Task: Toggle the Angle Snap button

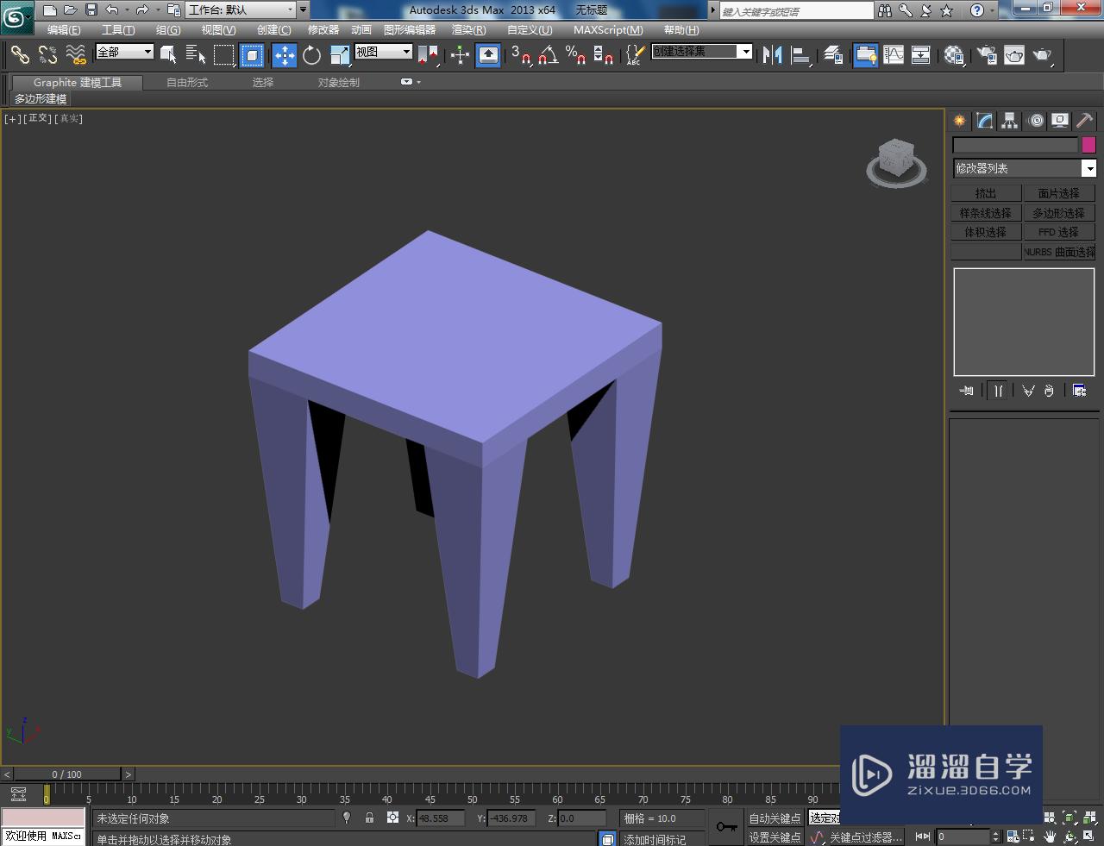Action: 548,55
